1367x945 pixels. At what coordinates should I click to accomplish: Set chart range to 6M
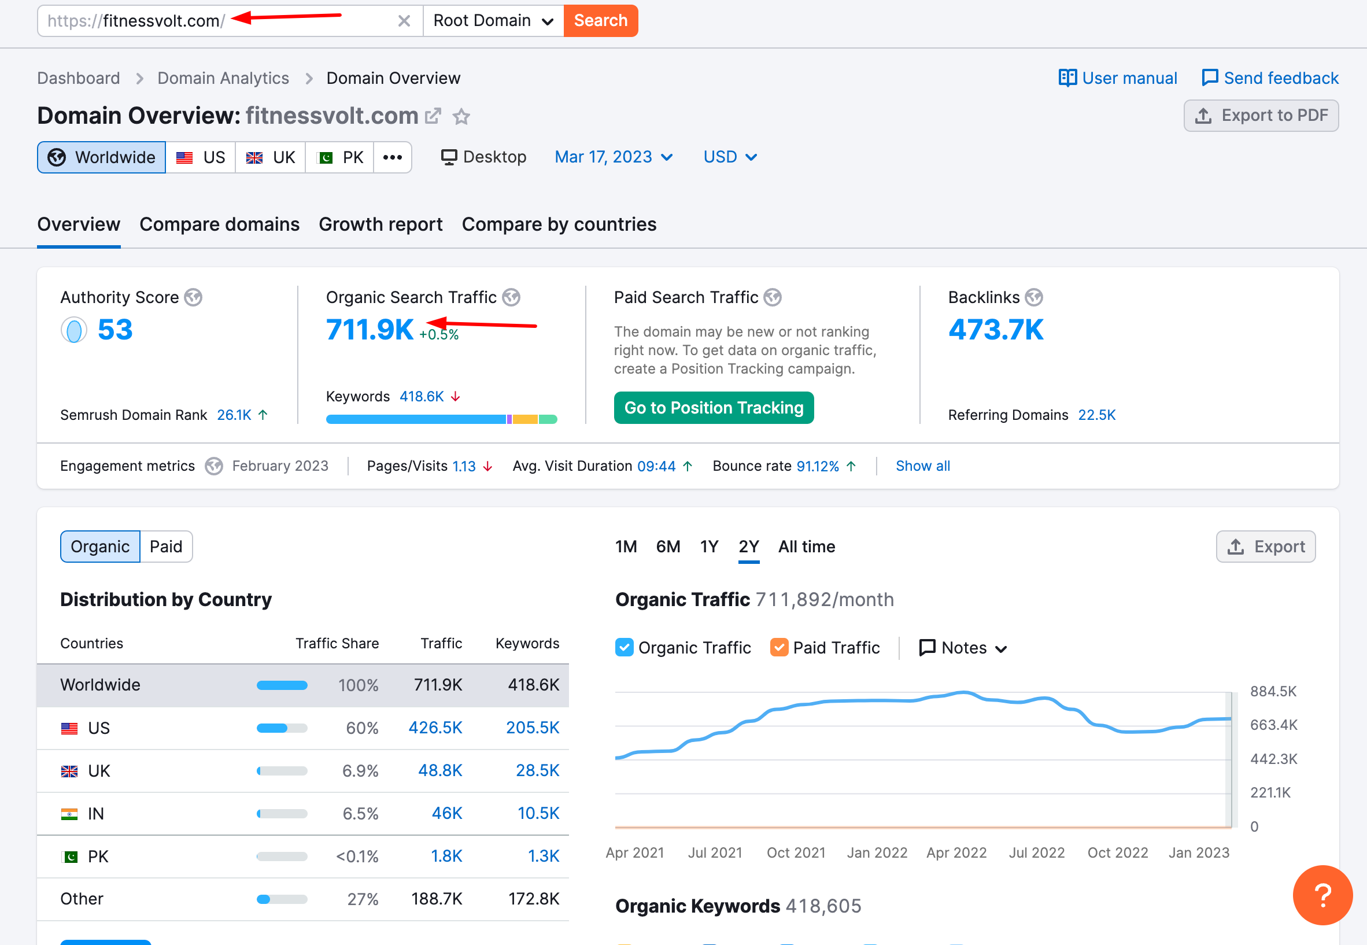pos(668,547)
